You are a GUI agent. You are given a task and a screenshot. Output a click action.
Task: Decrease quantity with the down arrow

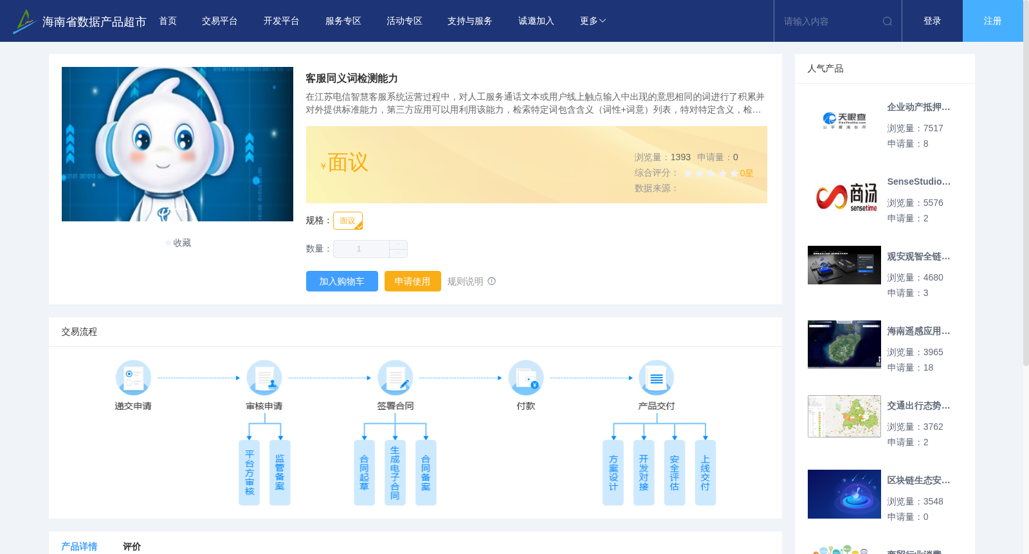399,254
